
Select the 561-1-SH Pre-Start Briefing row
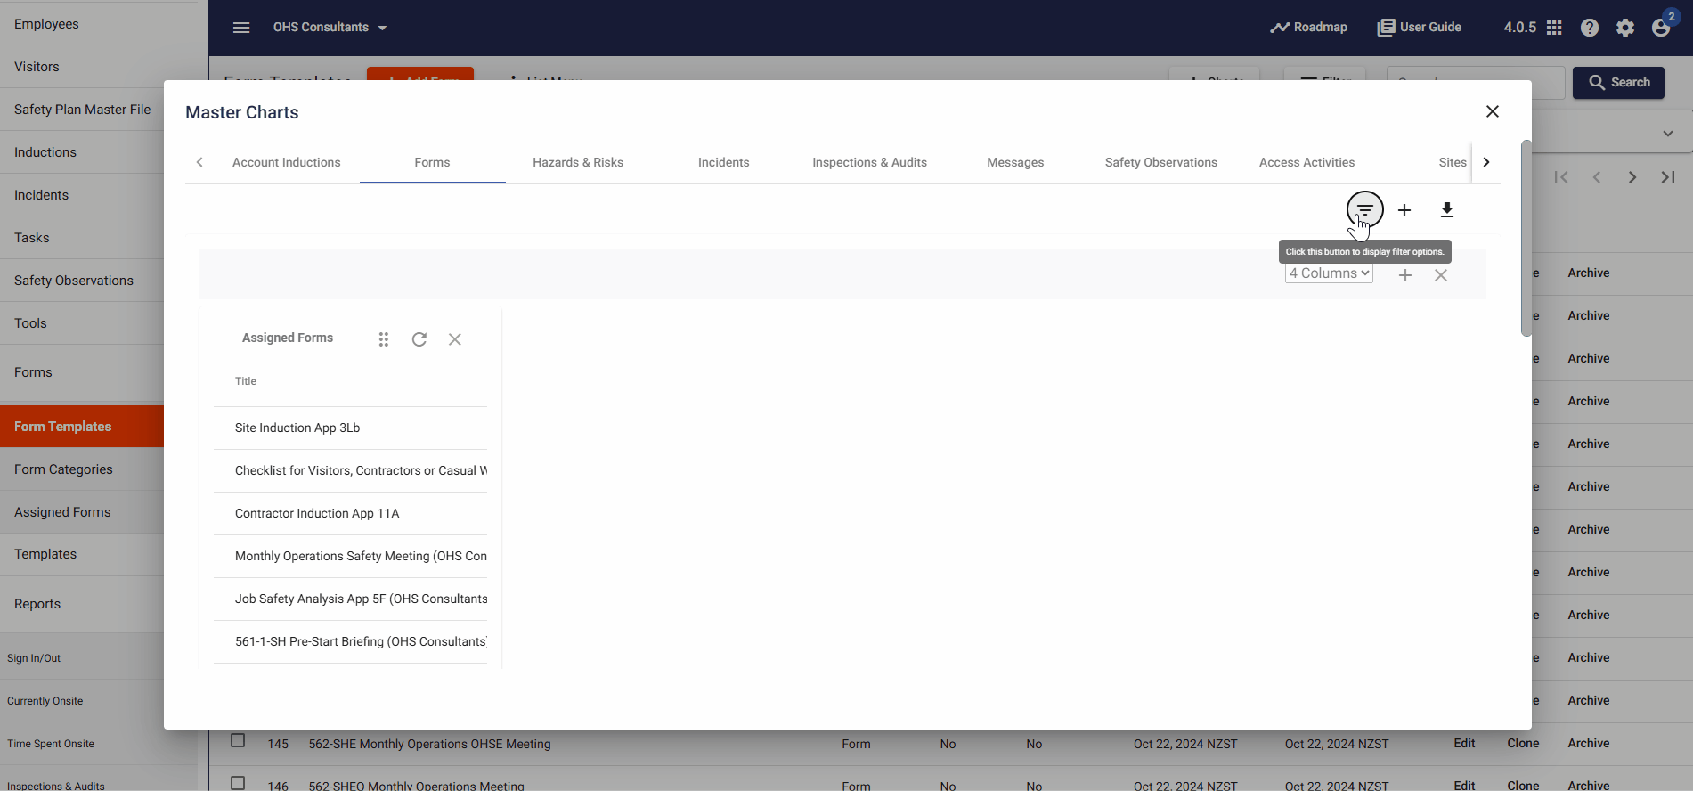350,641
